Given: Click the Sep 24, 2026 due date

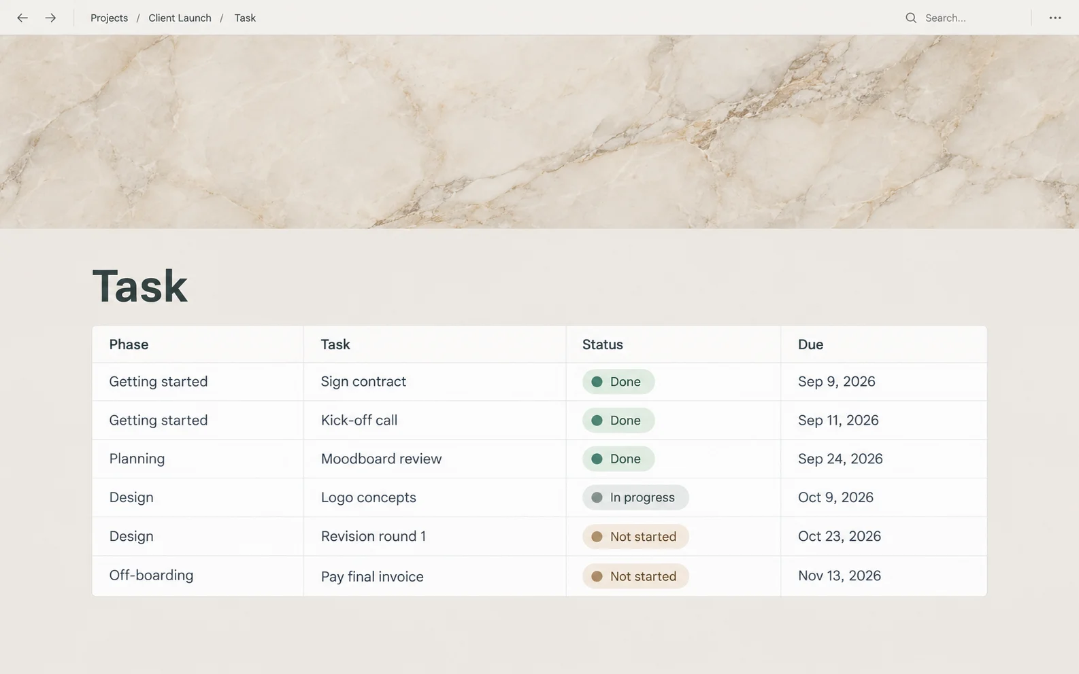Looking at the screenshot, I should point(840,459).
